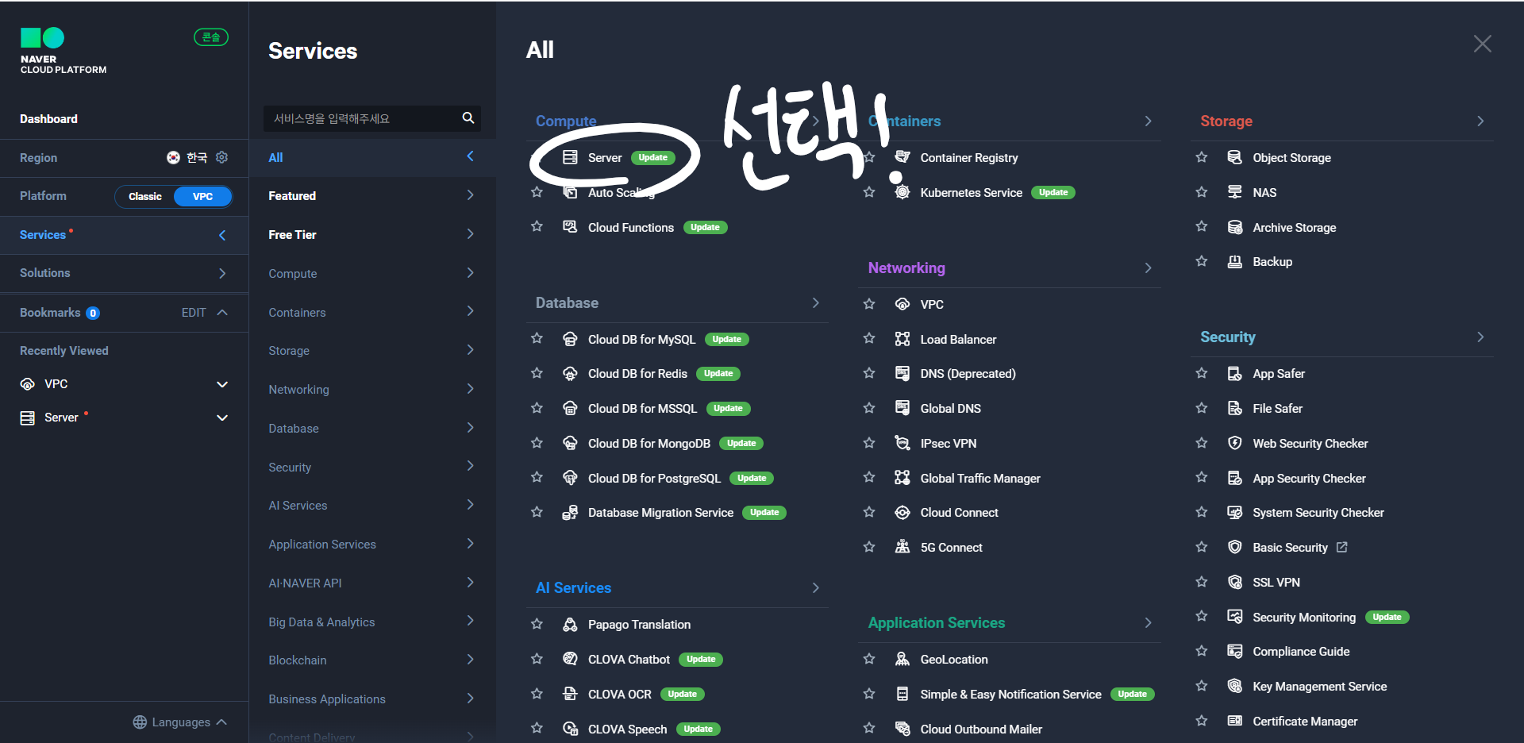Collapse the Bookmarks section chevron
The image size is (1524, 743).
[222, 313]
